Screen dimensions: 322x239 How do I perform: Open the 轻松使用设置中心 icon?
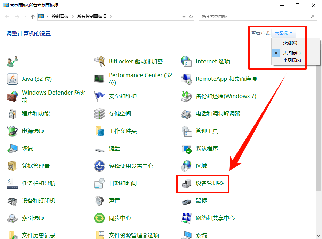(99, 166)
